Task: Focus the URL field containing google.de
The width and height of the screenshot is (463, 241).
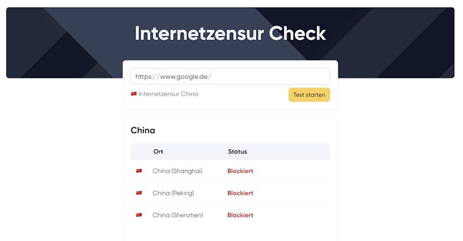Action: coord(230,76)
